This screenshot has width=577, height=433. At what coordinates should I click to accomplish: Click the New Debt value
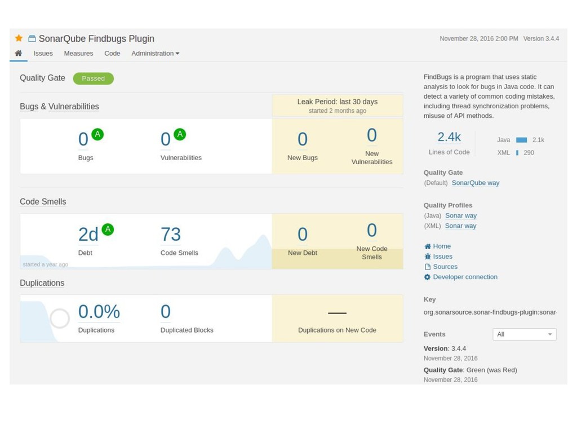(x=303, y=235)
